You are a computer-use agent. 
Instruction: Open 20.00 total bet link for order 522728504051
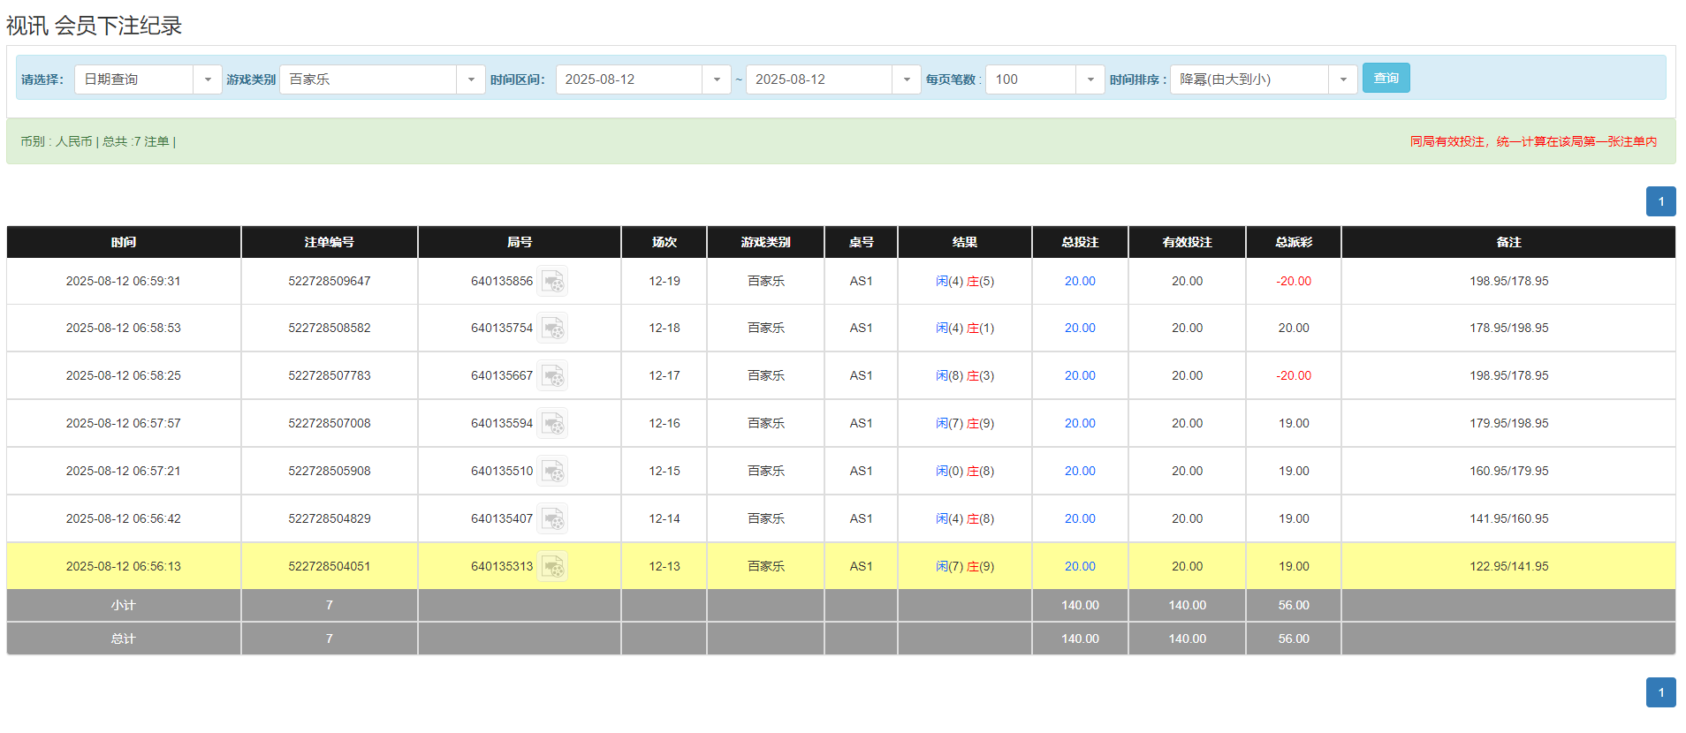coord(1079,567)
